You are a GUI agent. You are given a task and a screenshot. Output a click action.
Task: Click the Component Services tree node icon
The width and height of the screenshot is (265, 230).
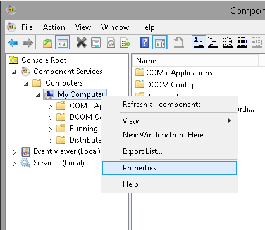25,72
